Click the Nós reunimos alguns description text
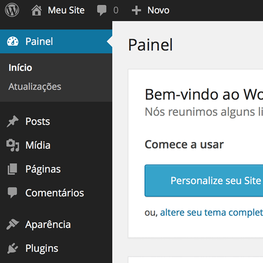 coord(204,112)
